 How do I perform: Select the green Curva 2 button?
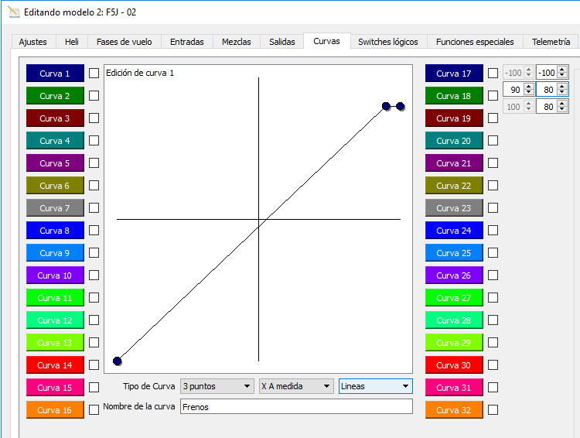(55, 96)
